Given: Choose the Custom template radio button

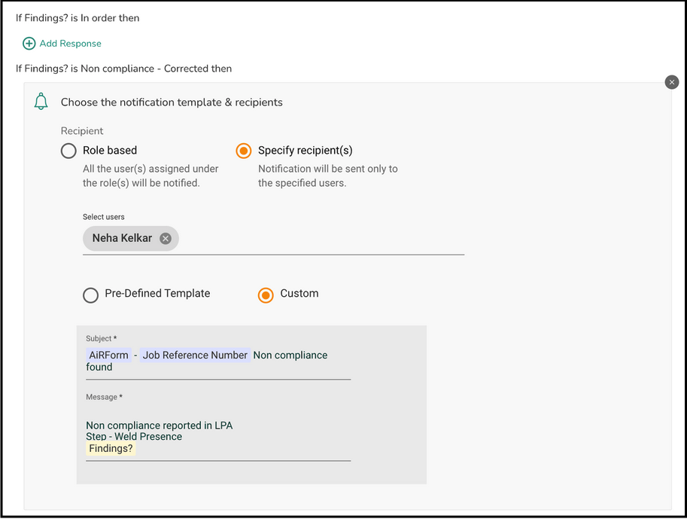Looking at the screenshot, I should (266, 295).
